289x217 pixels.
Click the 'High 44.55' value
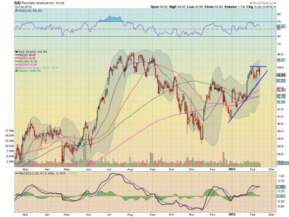tap(177, 7)
